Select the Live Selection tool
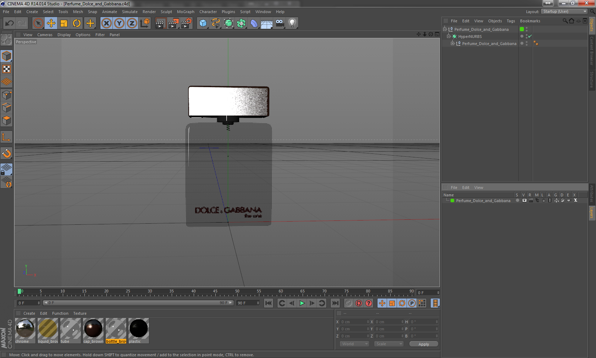Image resolution: width=596 pixels, height=358 pixels. [x=38, y=23]
